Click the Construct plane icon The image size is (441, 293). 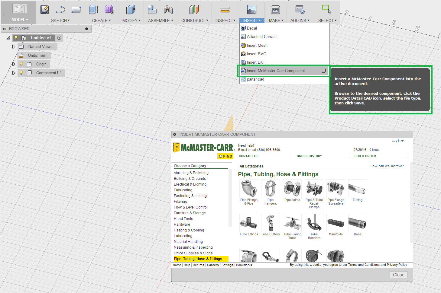tap(194, 9)
